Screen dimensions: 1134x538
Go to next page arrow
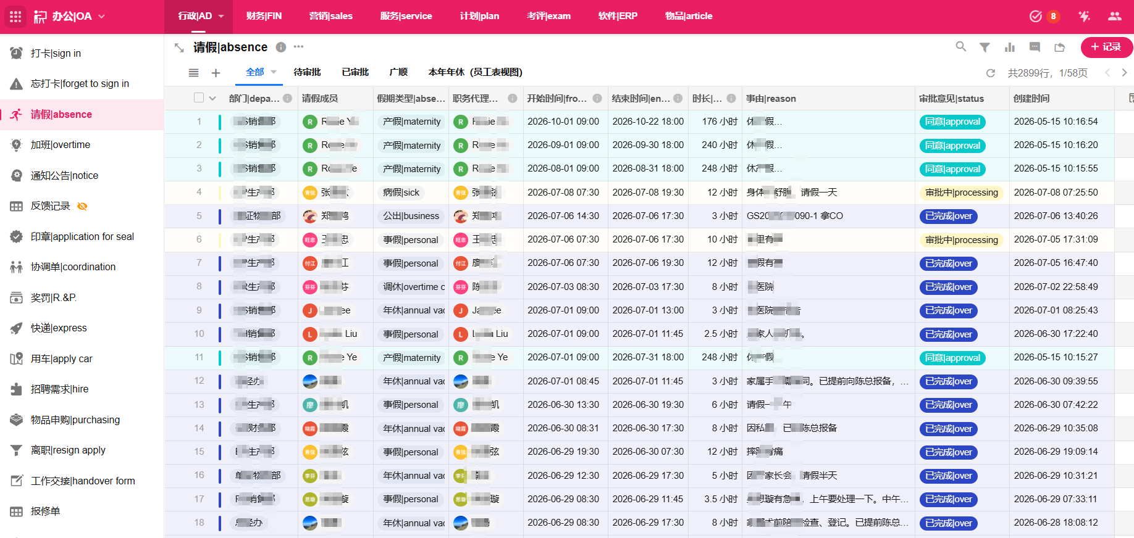(x=1124, y=73)
